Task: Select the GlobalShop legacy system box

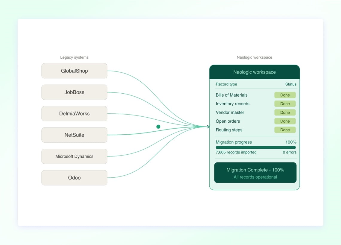Action: [x=74, y=71]
